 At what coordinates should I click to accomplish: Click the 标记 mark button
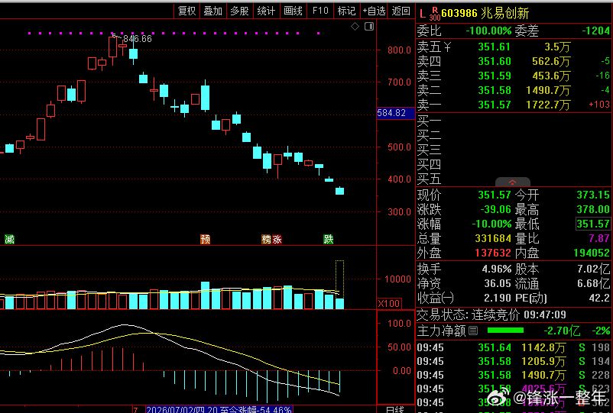point(347,11)
